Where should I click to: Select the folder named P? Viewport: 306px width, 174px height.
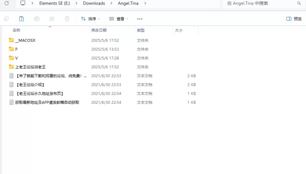pyautogui.click(x=16, y=49)
